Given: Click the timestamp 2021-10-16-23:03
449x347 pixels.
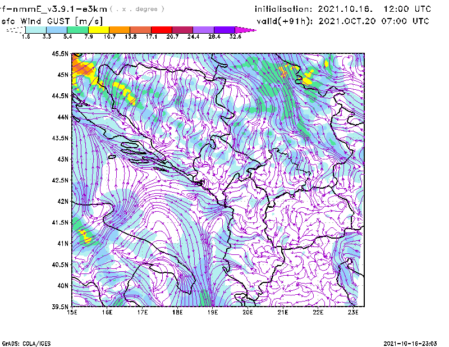Looking at the screenshot, I should (410, 344).
